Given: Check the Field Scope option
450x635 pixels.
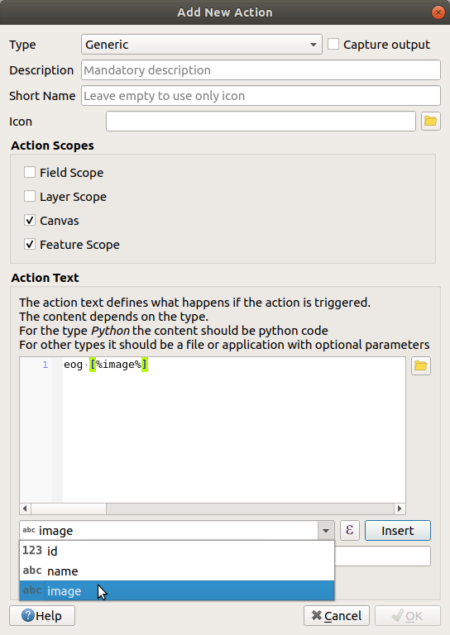Looking at the screenshot, I should click(x=30, y=173).
